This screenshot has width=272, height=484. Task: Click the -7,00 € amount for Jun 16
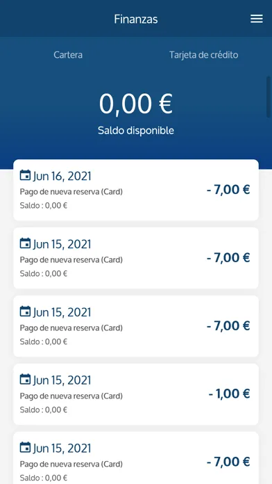[x=228, y=190]
